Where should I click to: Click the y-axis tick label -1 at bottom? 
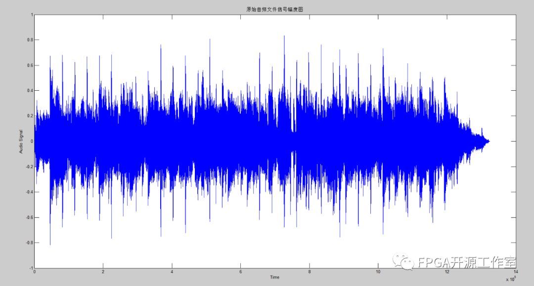point(31,268)
